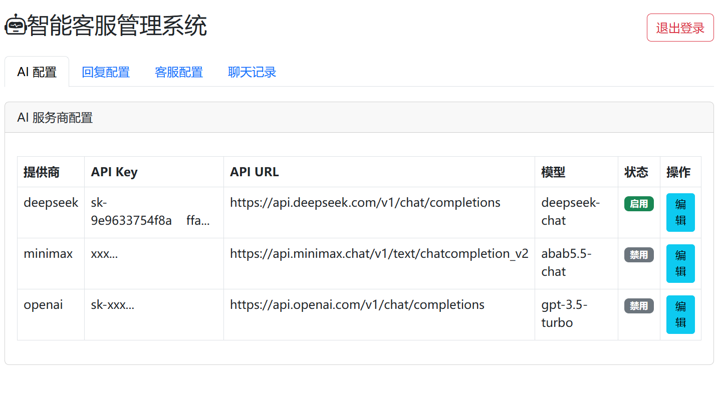Switch to the AI 配置 tab
Image resolution: width=718 pixels, height=395 pixels.
point(37,72)
